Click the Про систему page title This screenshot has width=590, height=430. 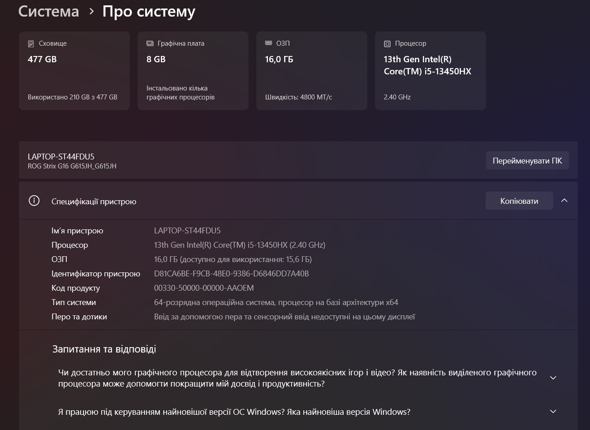(x=149, y=11)
